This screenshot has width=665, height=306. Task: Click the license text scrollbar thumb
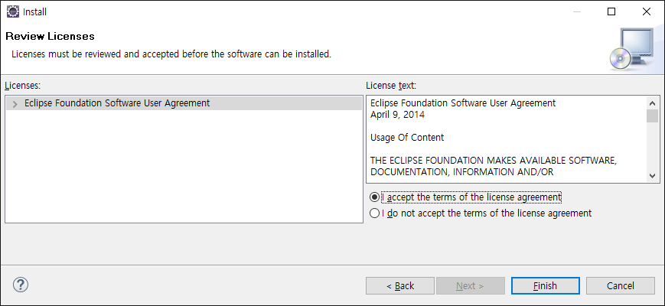tap(652, 116)
